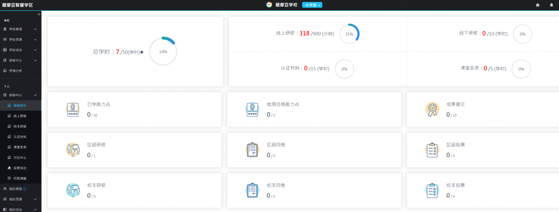The height and width of the screenshot is (212, 559).
Task: Click the home icon in top bar
Action: tap(537, 5)
